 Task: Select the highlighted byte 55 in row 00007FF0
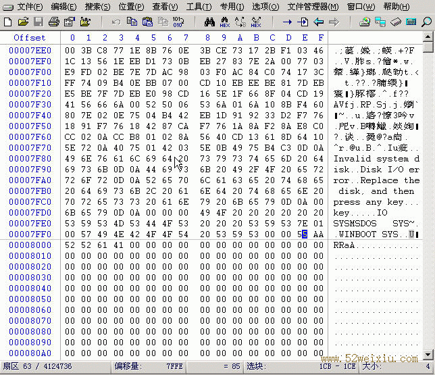(x=302, y=234)
